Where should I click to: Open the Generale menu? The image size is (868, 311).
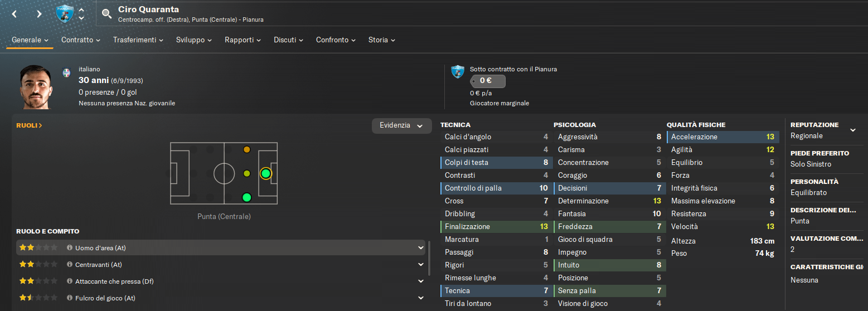[x=30, y=40]
